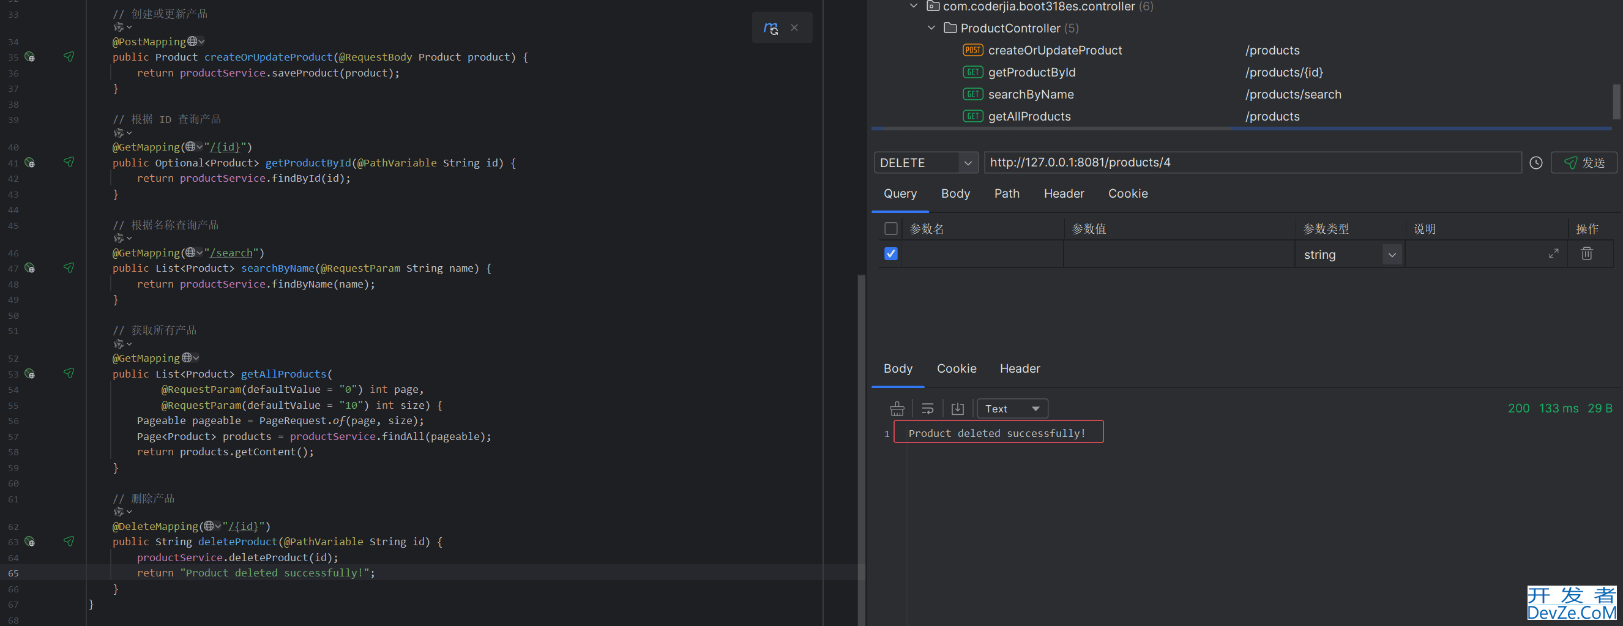Click globe icon next to @PostMapping
Screen dimensions: 1623x626
192,42
